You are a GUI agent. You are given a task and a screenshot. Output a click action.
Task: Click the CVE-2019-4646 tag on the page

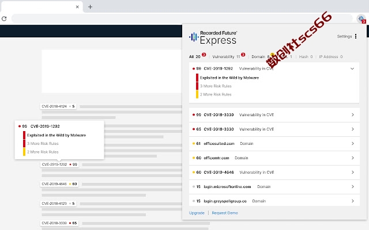point(59,184)
